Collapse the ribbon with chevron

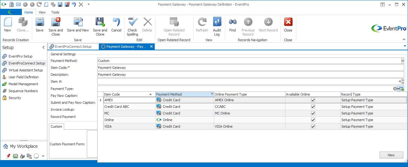(x=404, y=40)
